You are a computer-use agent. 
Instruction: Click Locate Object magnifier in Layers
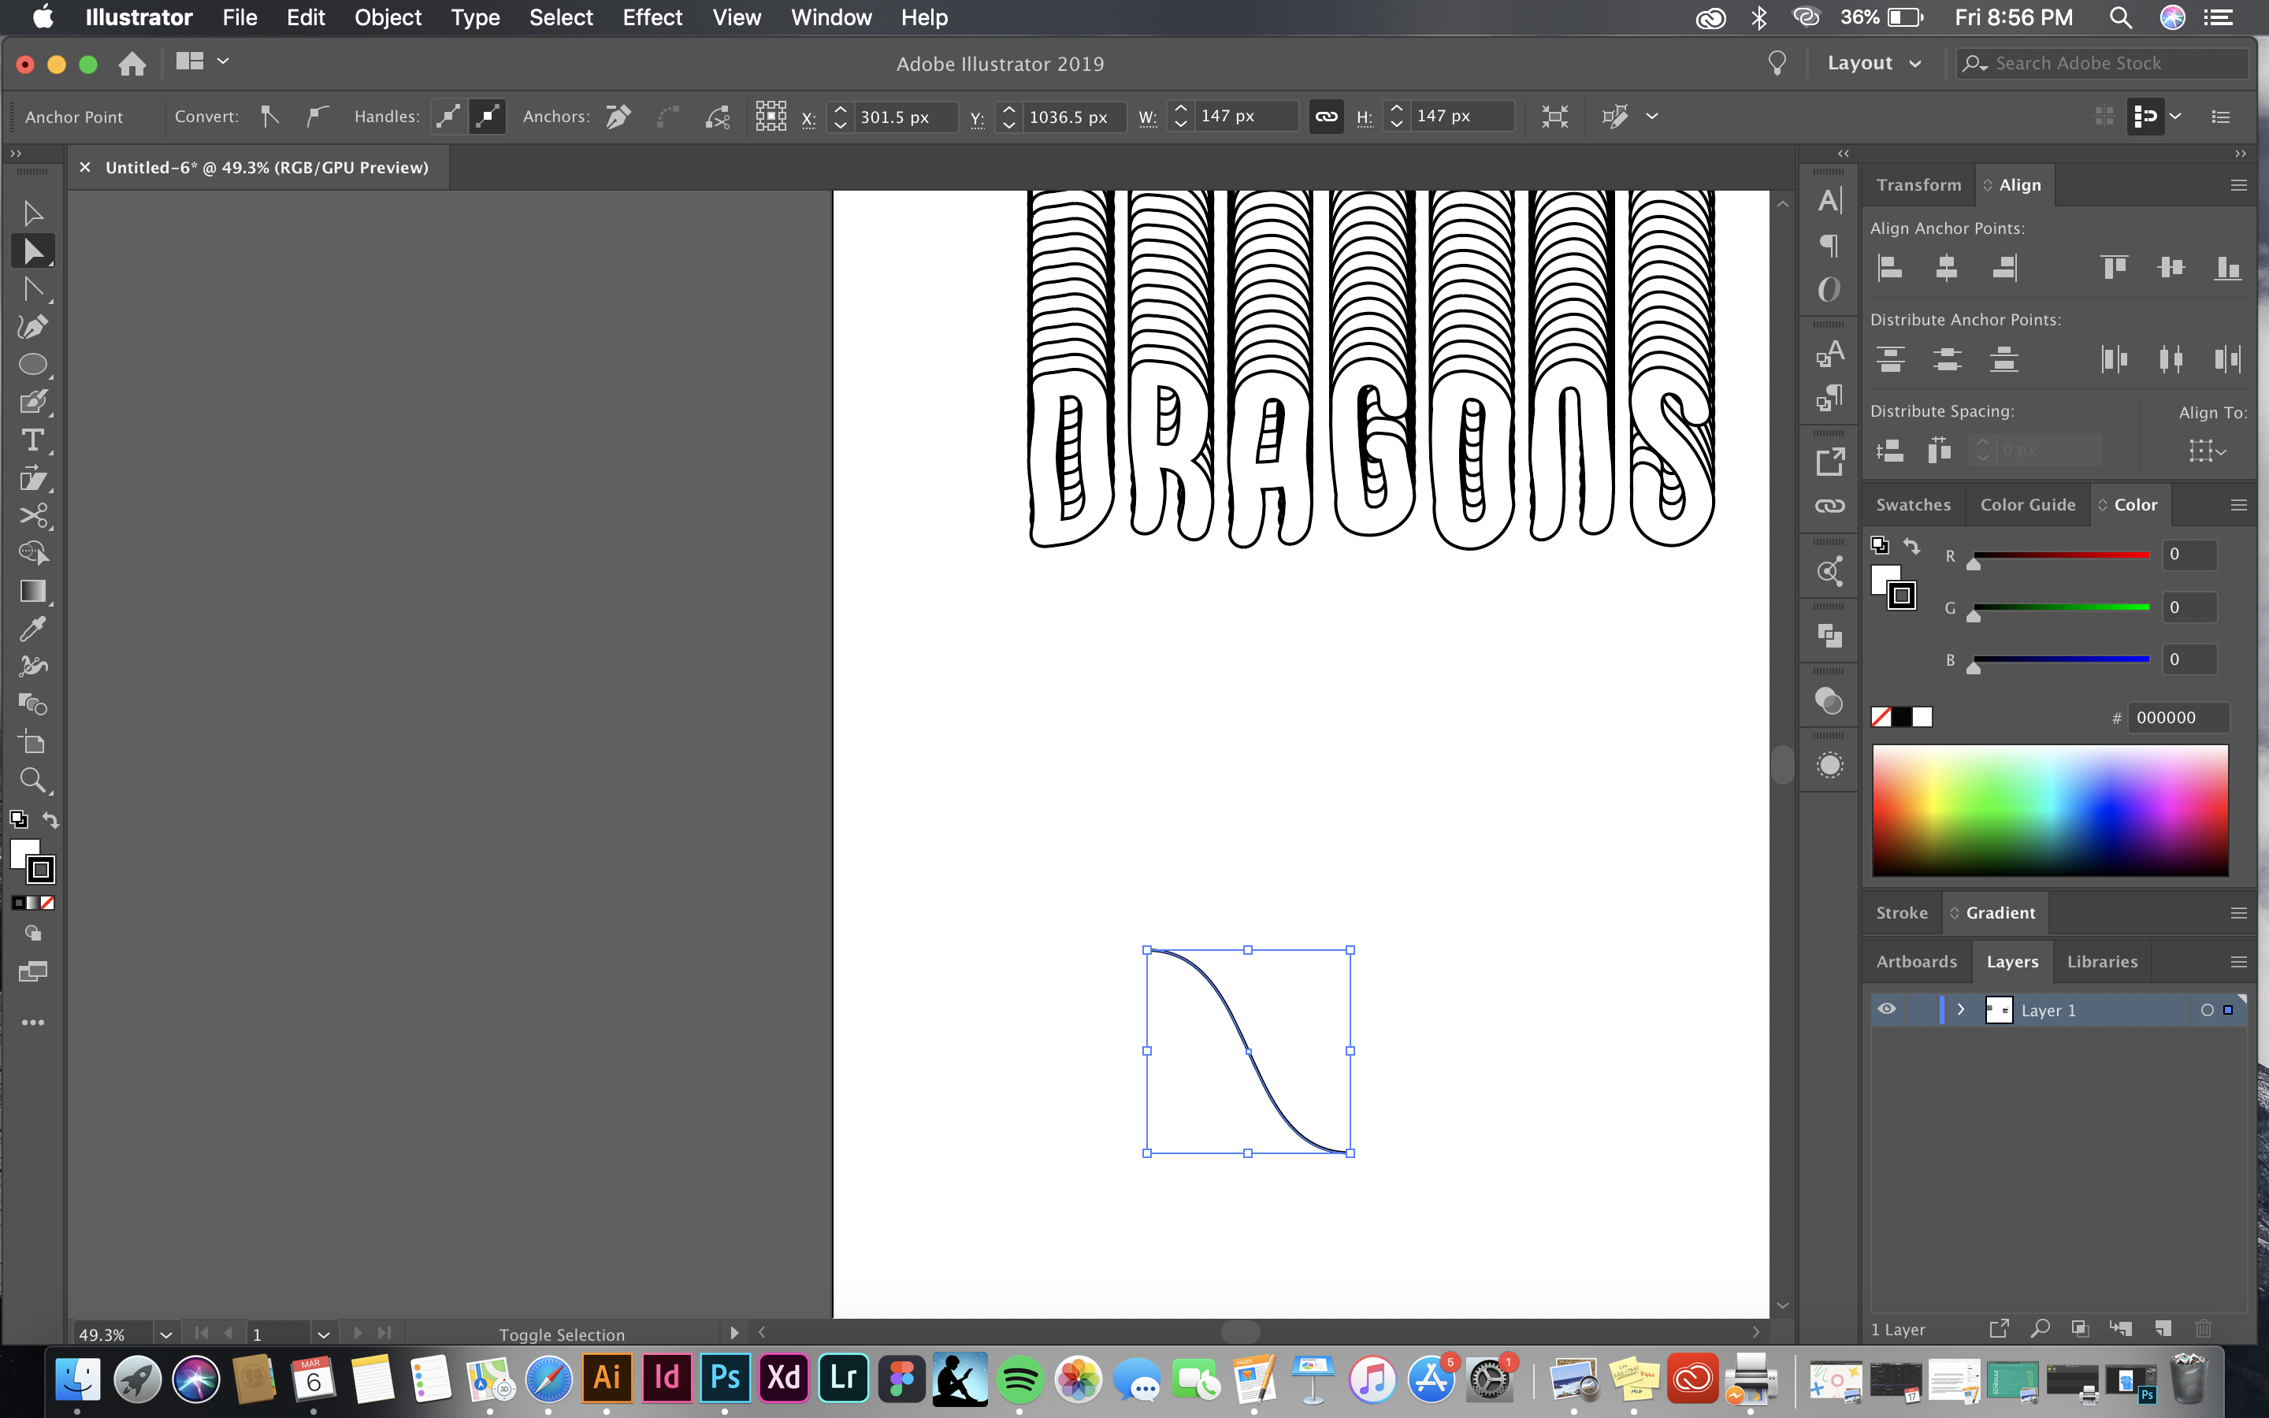[x=2041, y=1328]
